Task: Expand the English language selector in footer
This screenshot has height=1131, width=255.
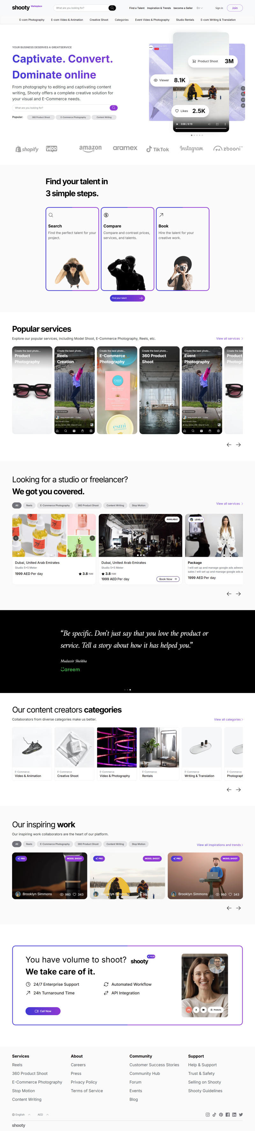Action: coord(21,1114)
